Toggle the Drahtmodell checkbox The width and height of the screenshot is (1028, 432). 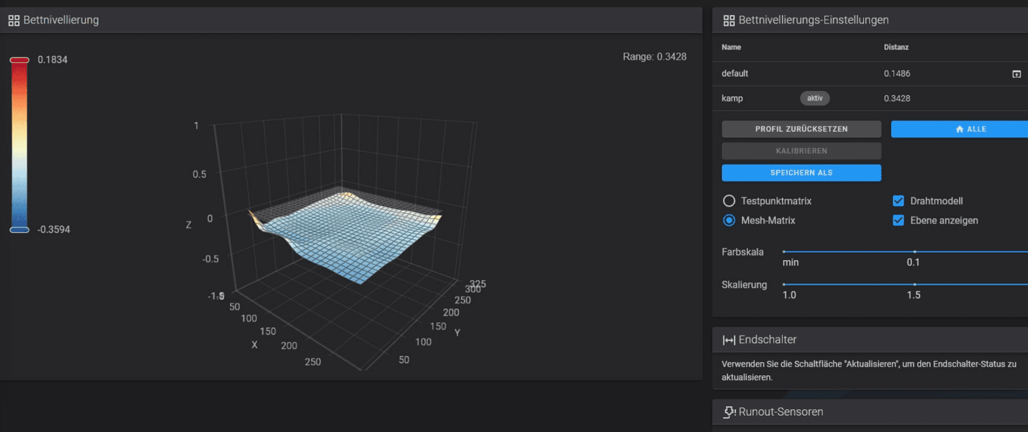click(898, 201)
